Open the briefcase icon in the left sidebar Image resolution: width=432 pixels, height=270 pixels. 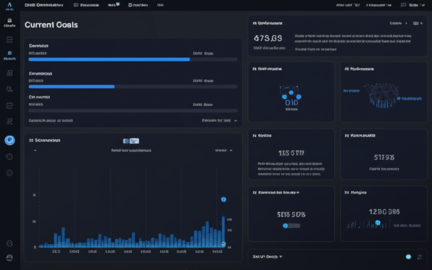(9, 21)
